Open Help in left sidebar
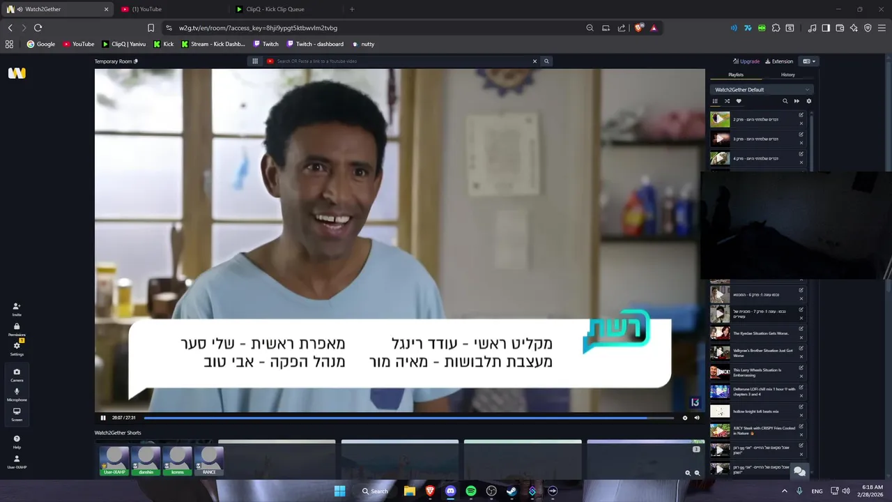The height and width of the screenshot is (502, 892). coord(17,441)
